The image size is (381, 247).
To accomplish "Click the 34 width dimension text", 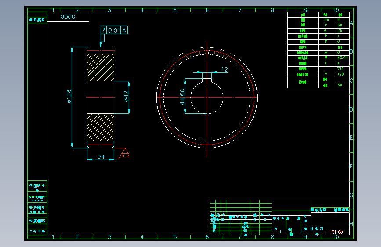I will click(x=101, y=156).
